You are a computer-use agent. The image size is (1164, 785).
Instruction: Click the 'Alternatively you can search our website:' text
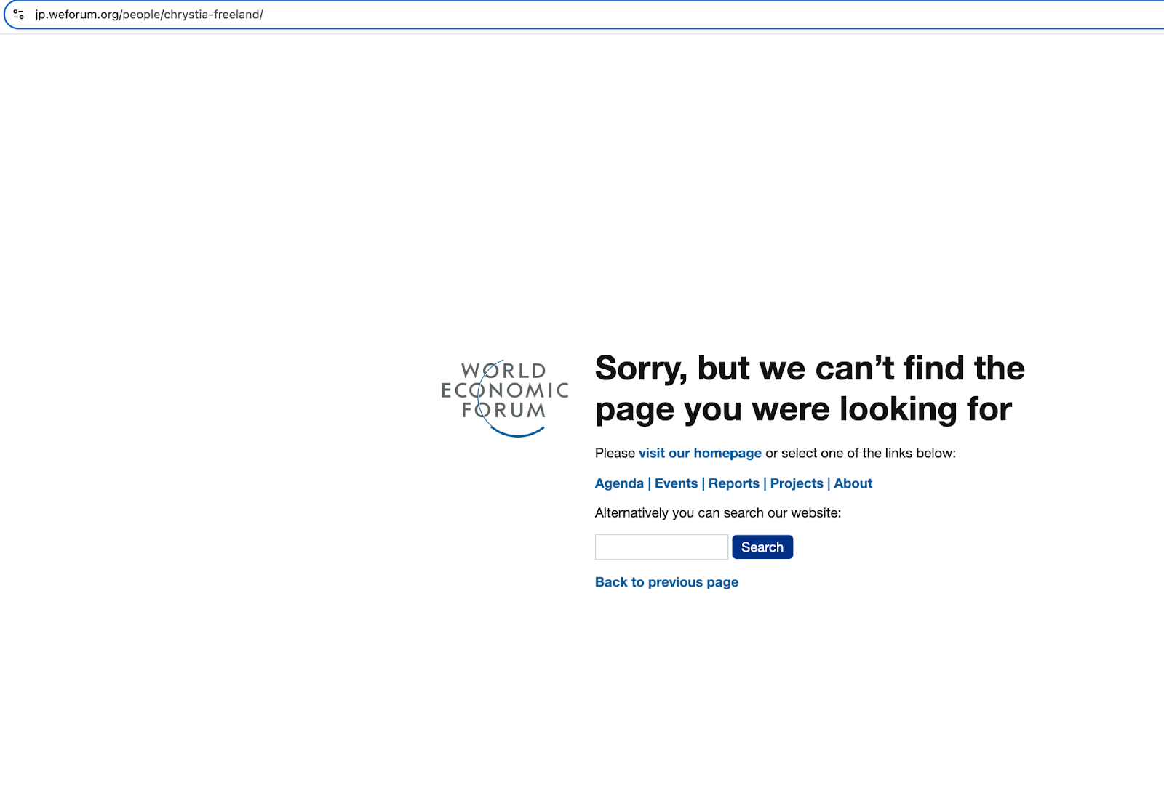click(718, 513)
